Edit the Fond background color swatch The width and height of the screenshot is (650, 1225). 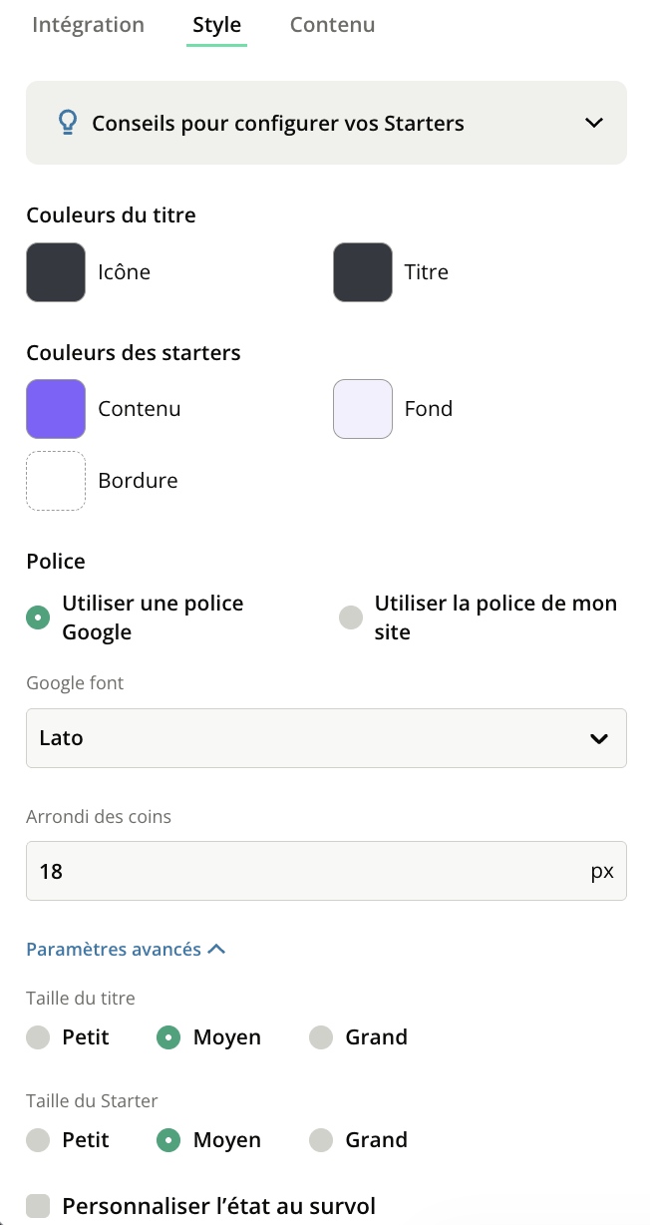[363, 409]
